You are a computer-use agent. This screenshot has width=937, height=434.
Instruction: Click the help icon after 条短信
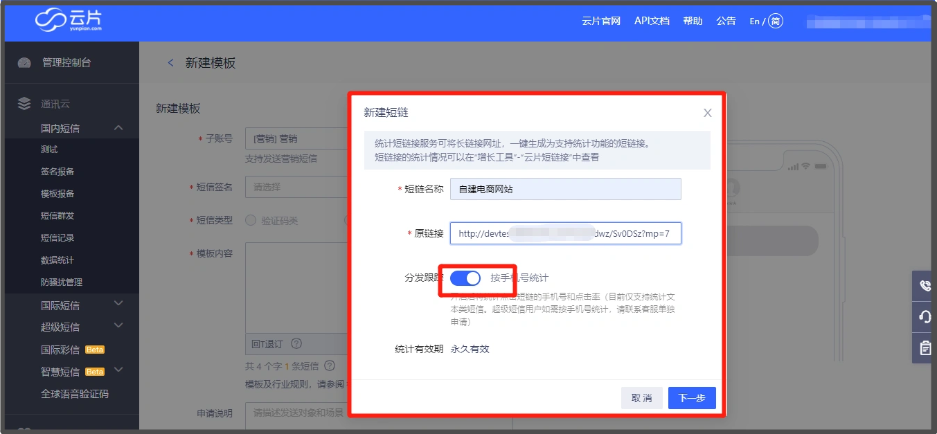pyautogui.click(x=330, y=365)
